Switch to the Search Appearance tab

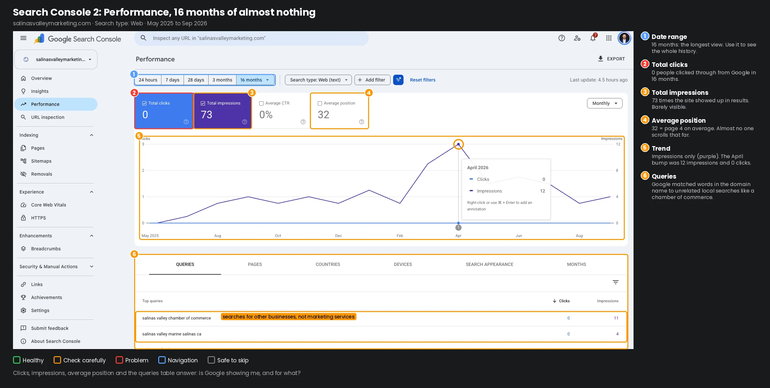pyautogui.click(x=490, y=264)
